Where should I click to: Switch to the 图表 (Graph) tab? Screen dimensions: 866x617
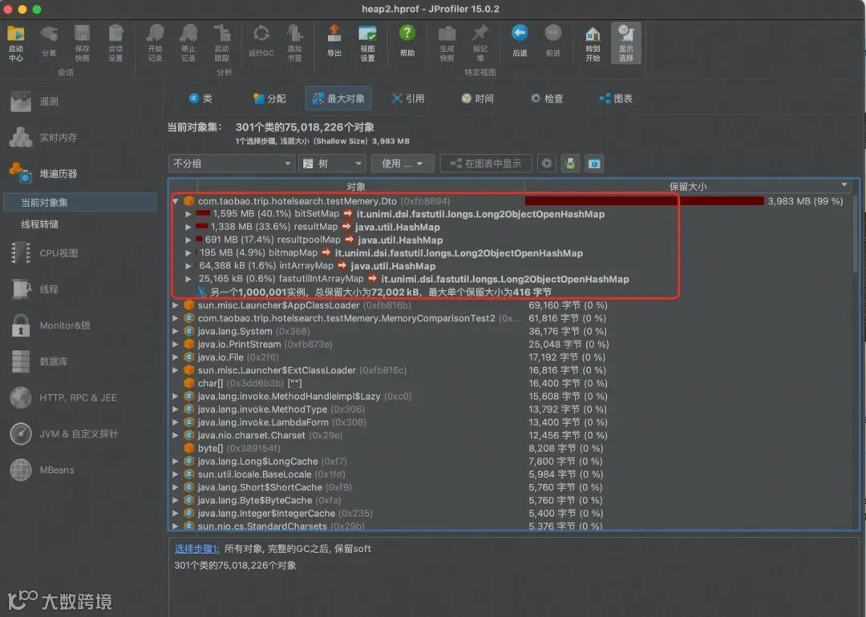click(x=616, y=99)
